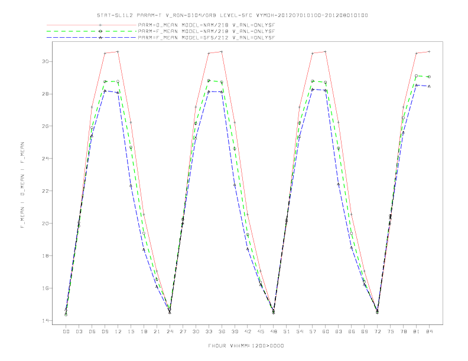Click y-axis tick value 20
Screen dimensions: 468x361
(x=45, y=224)
